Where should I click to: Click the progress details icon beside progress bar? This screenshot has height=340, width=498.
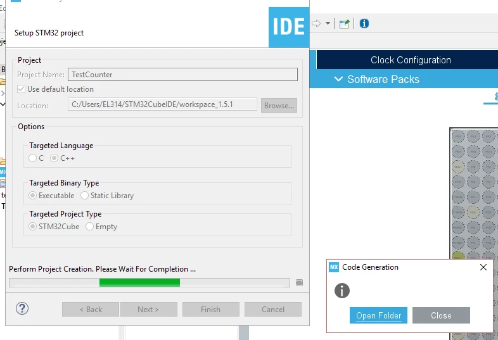click(x=299, y=282)
